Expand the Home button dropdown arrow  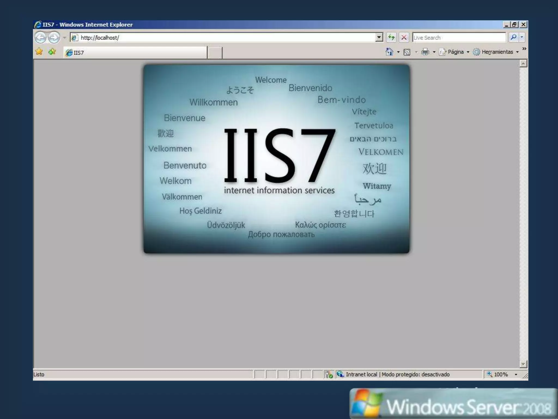pyautogui.click(x=398, y=52)
